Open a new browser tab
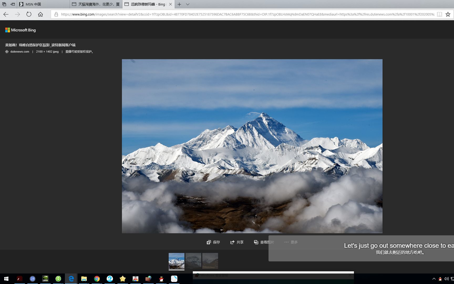This screenshot has height=284, width=454. click(179, 4)
